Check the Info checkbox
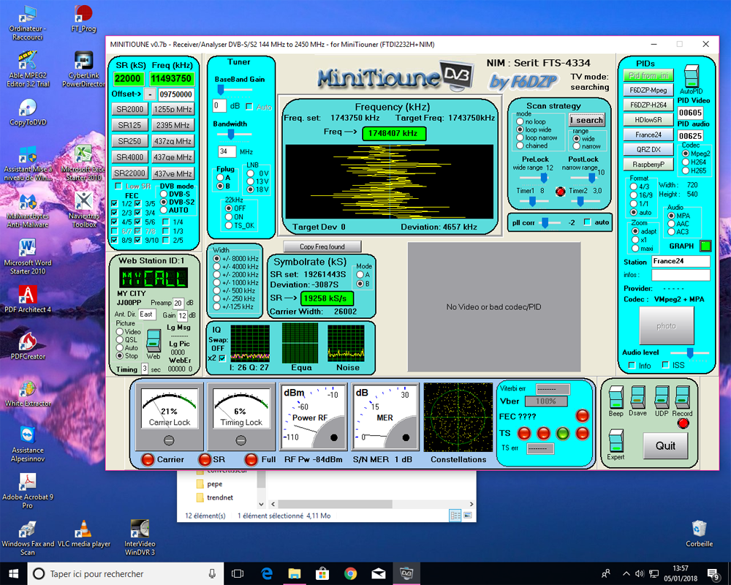731x585 pixels. [x=632, y=366]
